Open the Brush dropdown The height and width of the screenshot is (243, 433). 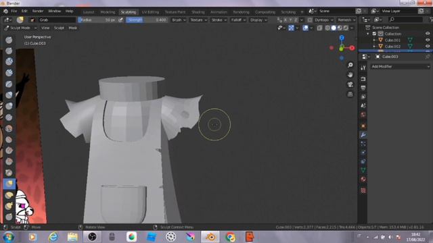[179, 20]
